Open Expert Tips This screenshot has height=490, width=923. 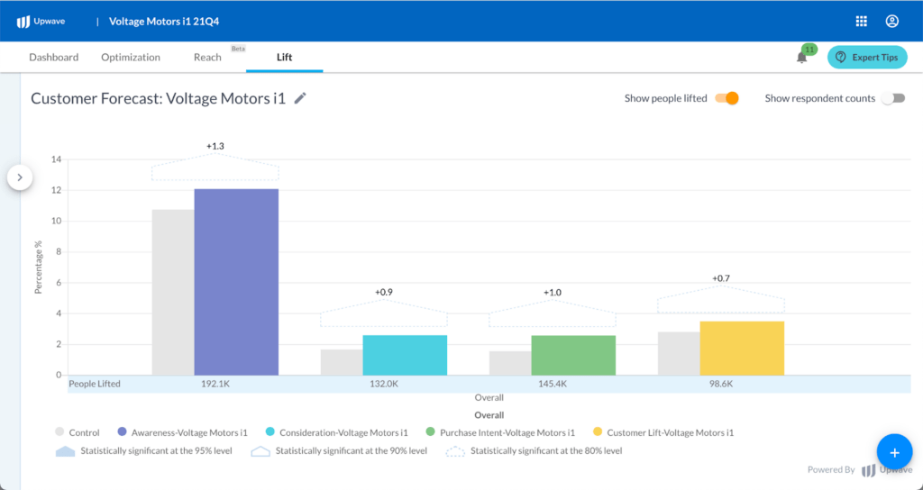tap(867, 57)
